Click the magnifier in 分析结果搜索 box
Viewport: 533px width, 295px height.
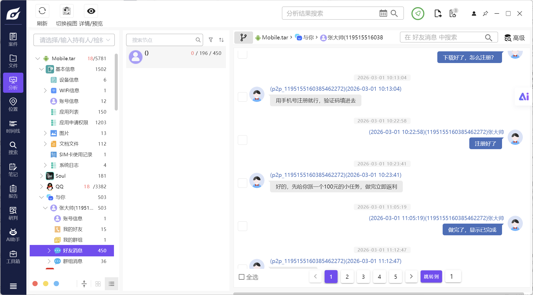tap(394, 13)
